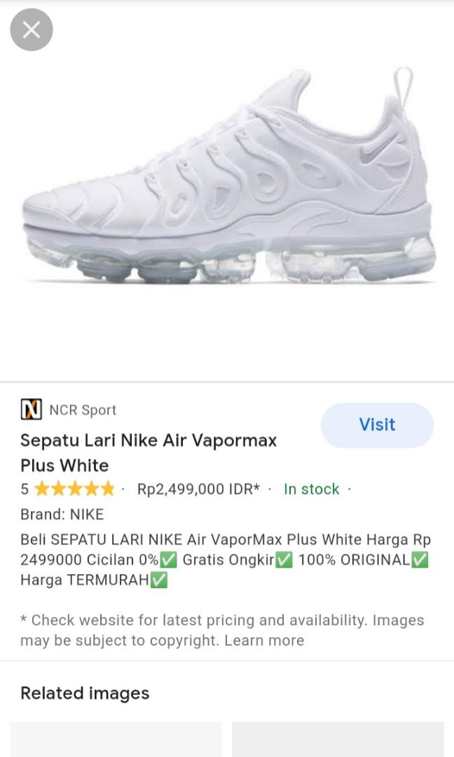454x757 pixels.
Task: Tap the Related images heading
Action: pos(85,693)
